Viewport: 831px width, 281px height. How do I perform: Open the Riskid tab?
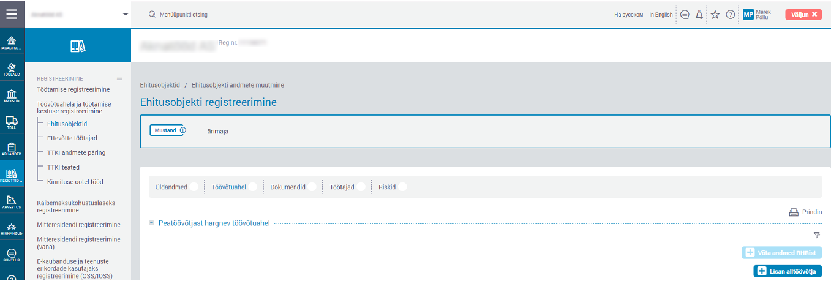(387, 187)
